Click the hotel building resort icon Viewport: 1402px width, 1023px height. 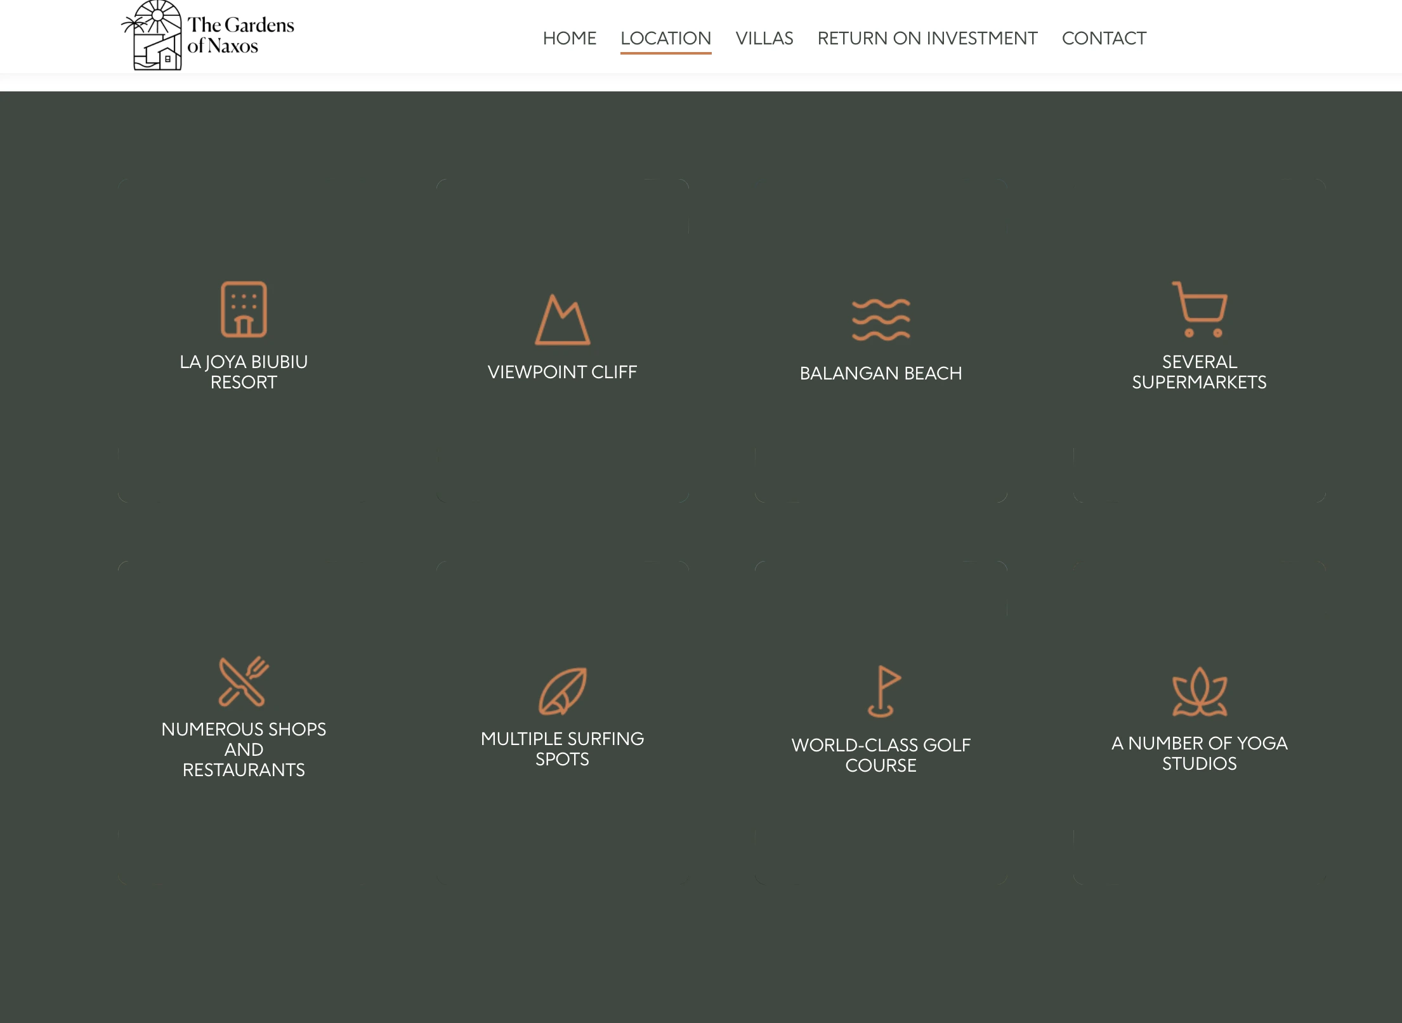click(x=244, y=309)
